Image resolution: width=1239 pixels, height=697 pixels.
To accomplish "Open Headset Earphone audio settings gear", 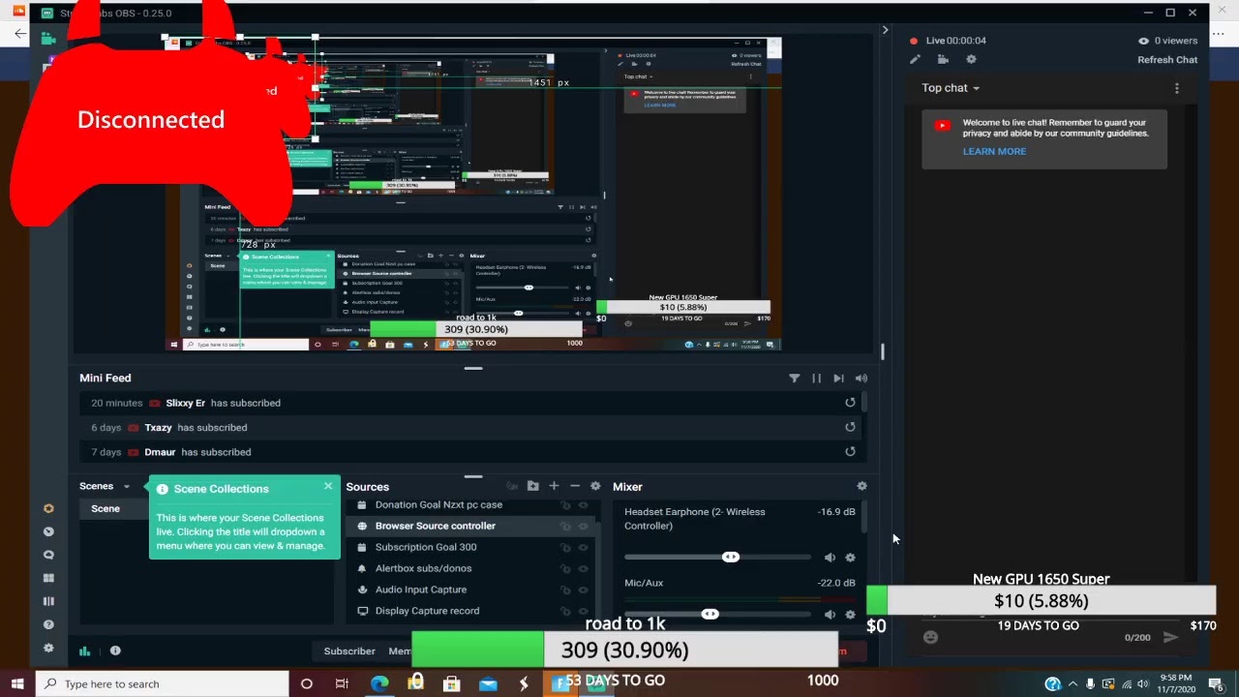I will coord(850,558).
